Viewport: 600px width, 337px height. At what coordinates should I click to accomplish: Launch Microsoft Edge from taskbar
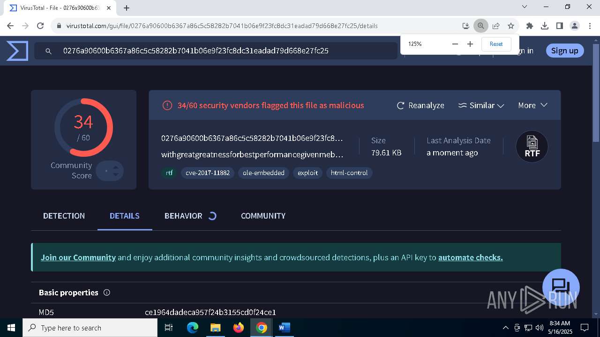pyautogui.click(x=193, y=328)
